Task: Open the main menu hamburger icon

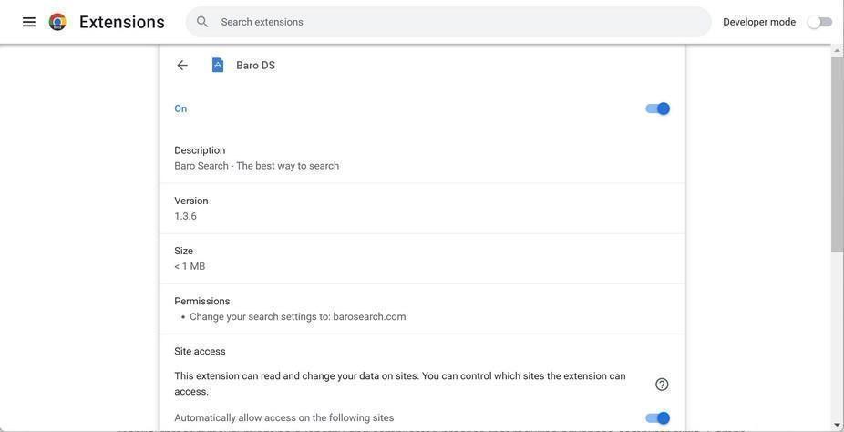Action: [29, 22]
